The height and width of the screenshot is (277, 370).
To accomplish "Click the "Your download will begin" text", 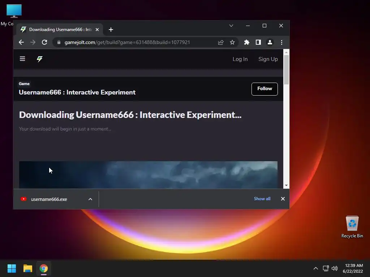I will [x=65, y=129].
